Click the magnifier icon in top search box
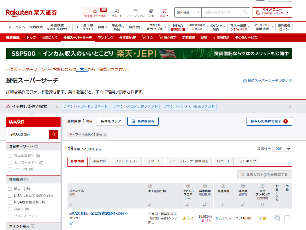 [x=245, y=12]
